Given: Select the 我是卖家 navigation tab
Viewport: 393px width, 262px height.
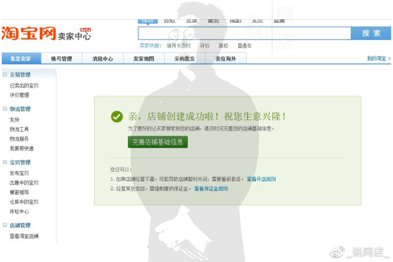Looking at the screenshot, I should [21, 59].
